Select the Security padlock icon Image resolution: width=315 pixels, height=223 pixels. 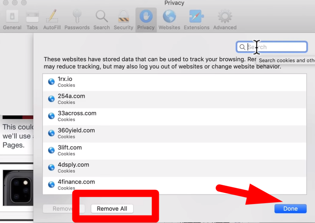click(123, 17)
